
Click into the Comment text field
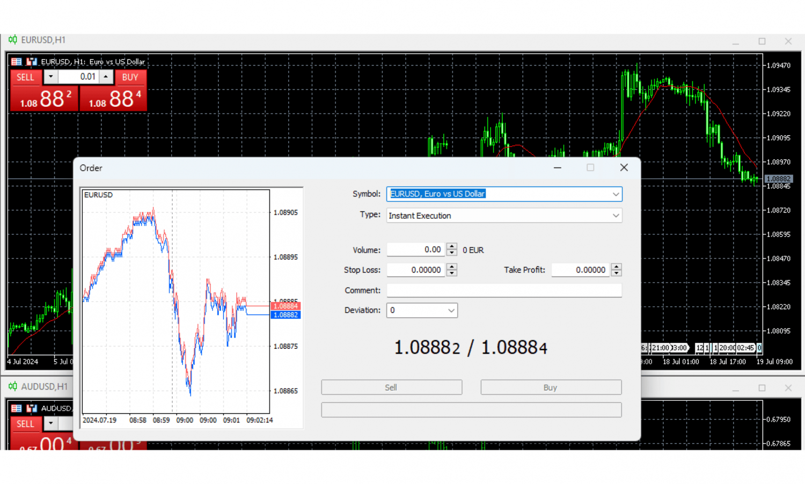503,290
